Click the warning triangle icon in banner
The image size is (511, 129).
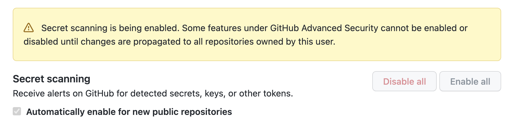coord(29,28)
